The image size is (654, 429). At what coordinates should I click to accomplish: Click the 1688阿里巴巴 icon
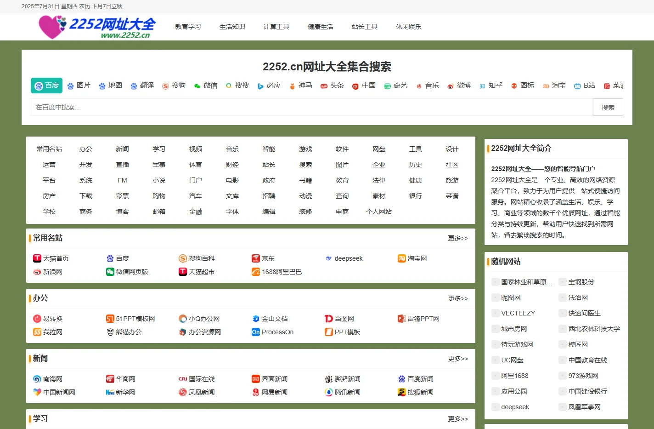point(256,272)
